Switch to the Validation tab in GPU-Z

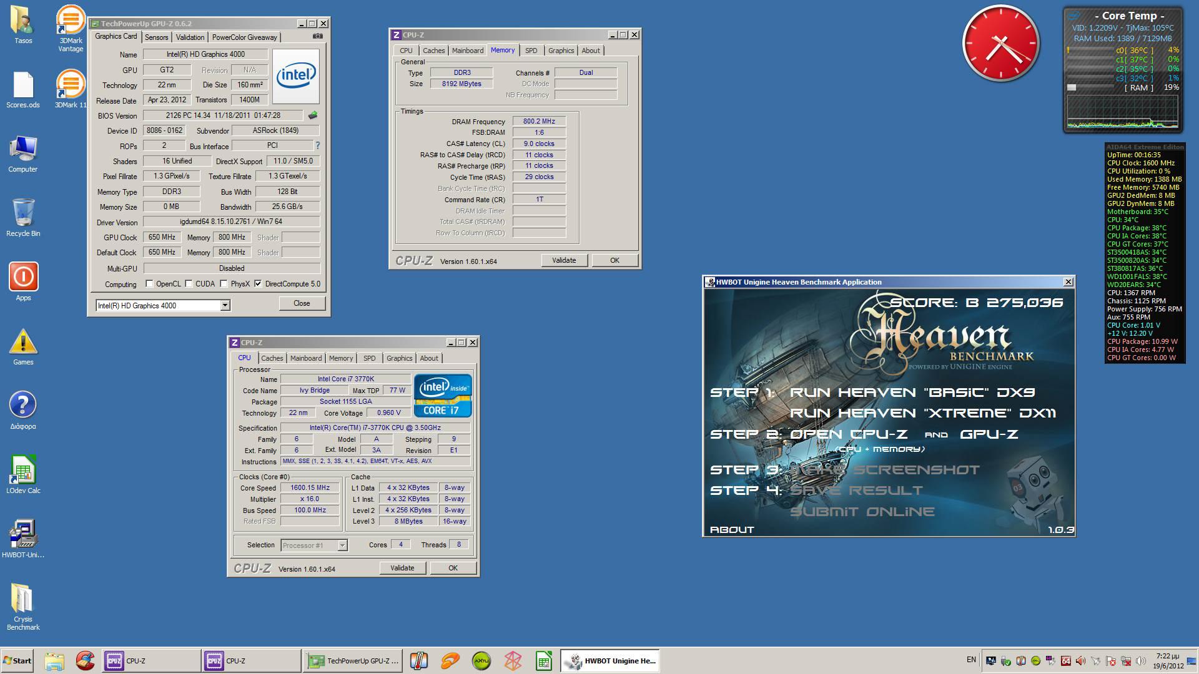click(x=190, y=37)
